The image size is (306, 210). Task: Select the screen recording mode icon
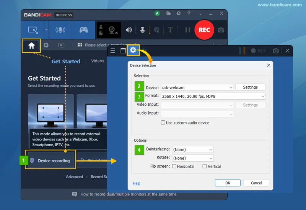(33, 30)
